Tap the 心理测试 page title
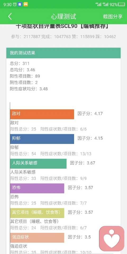The height and width of the screenshot is (254, 127). click(63, 16)
